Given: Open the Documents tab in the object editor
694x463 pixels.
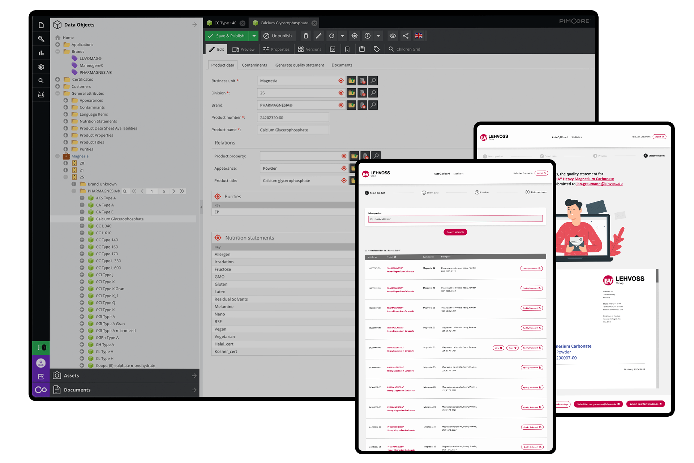Looking at the screenshot, I should (x=342, y=65).
